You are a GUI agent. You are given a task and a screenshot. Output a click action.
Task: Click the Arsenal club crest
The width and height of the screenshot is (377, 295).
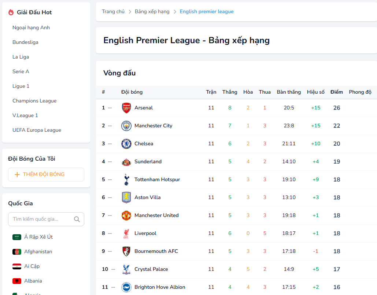[126, 108]
